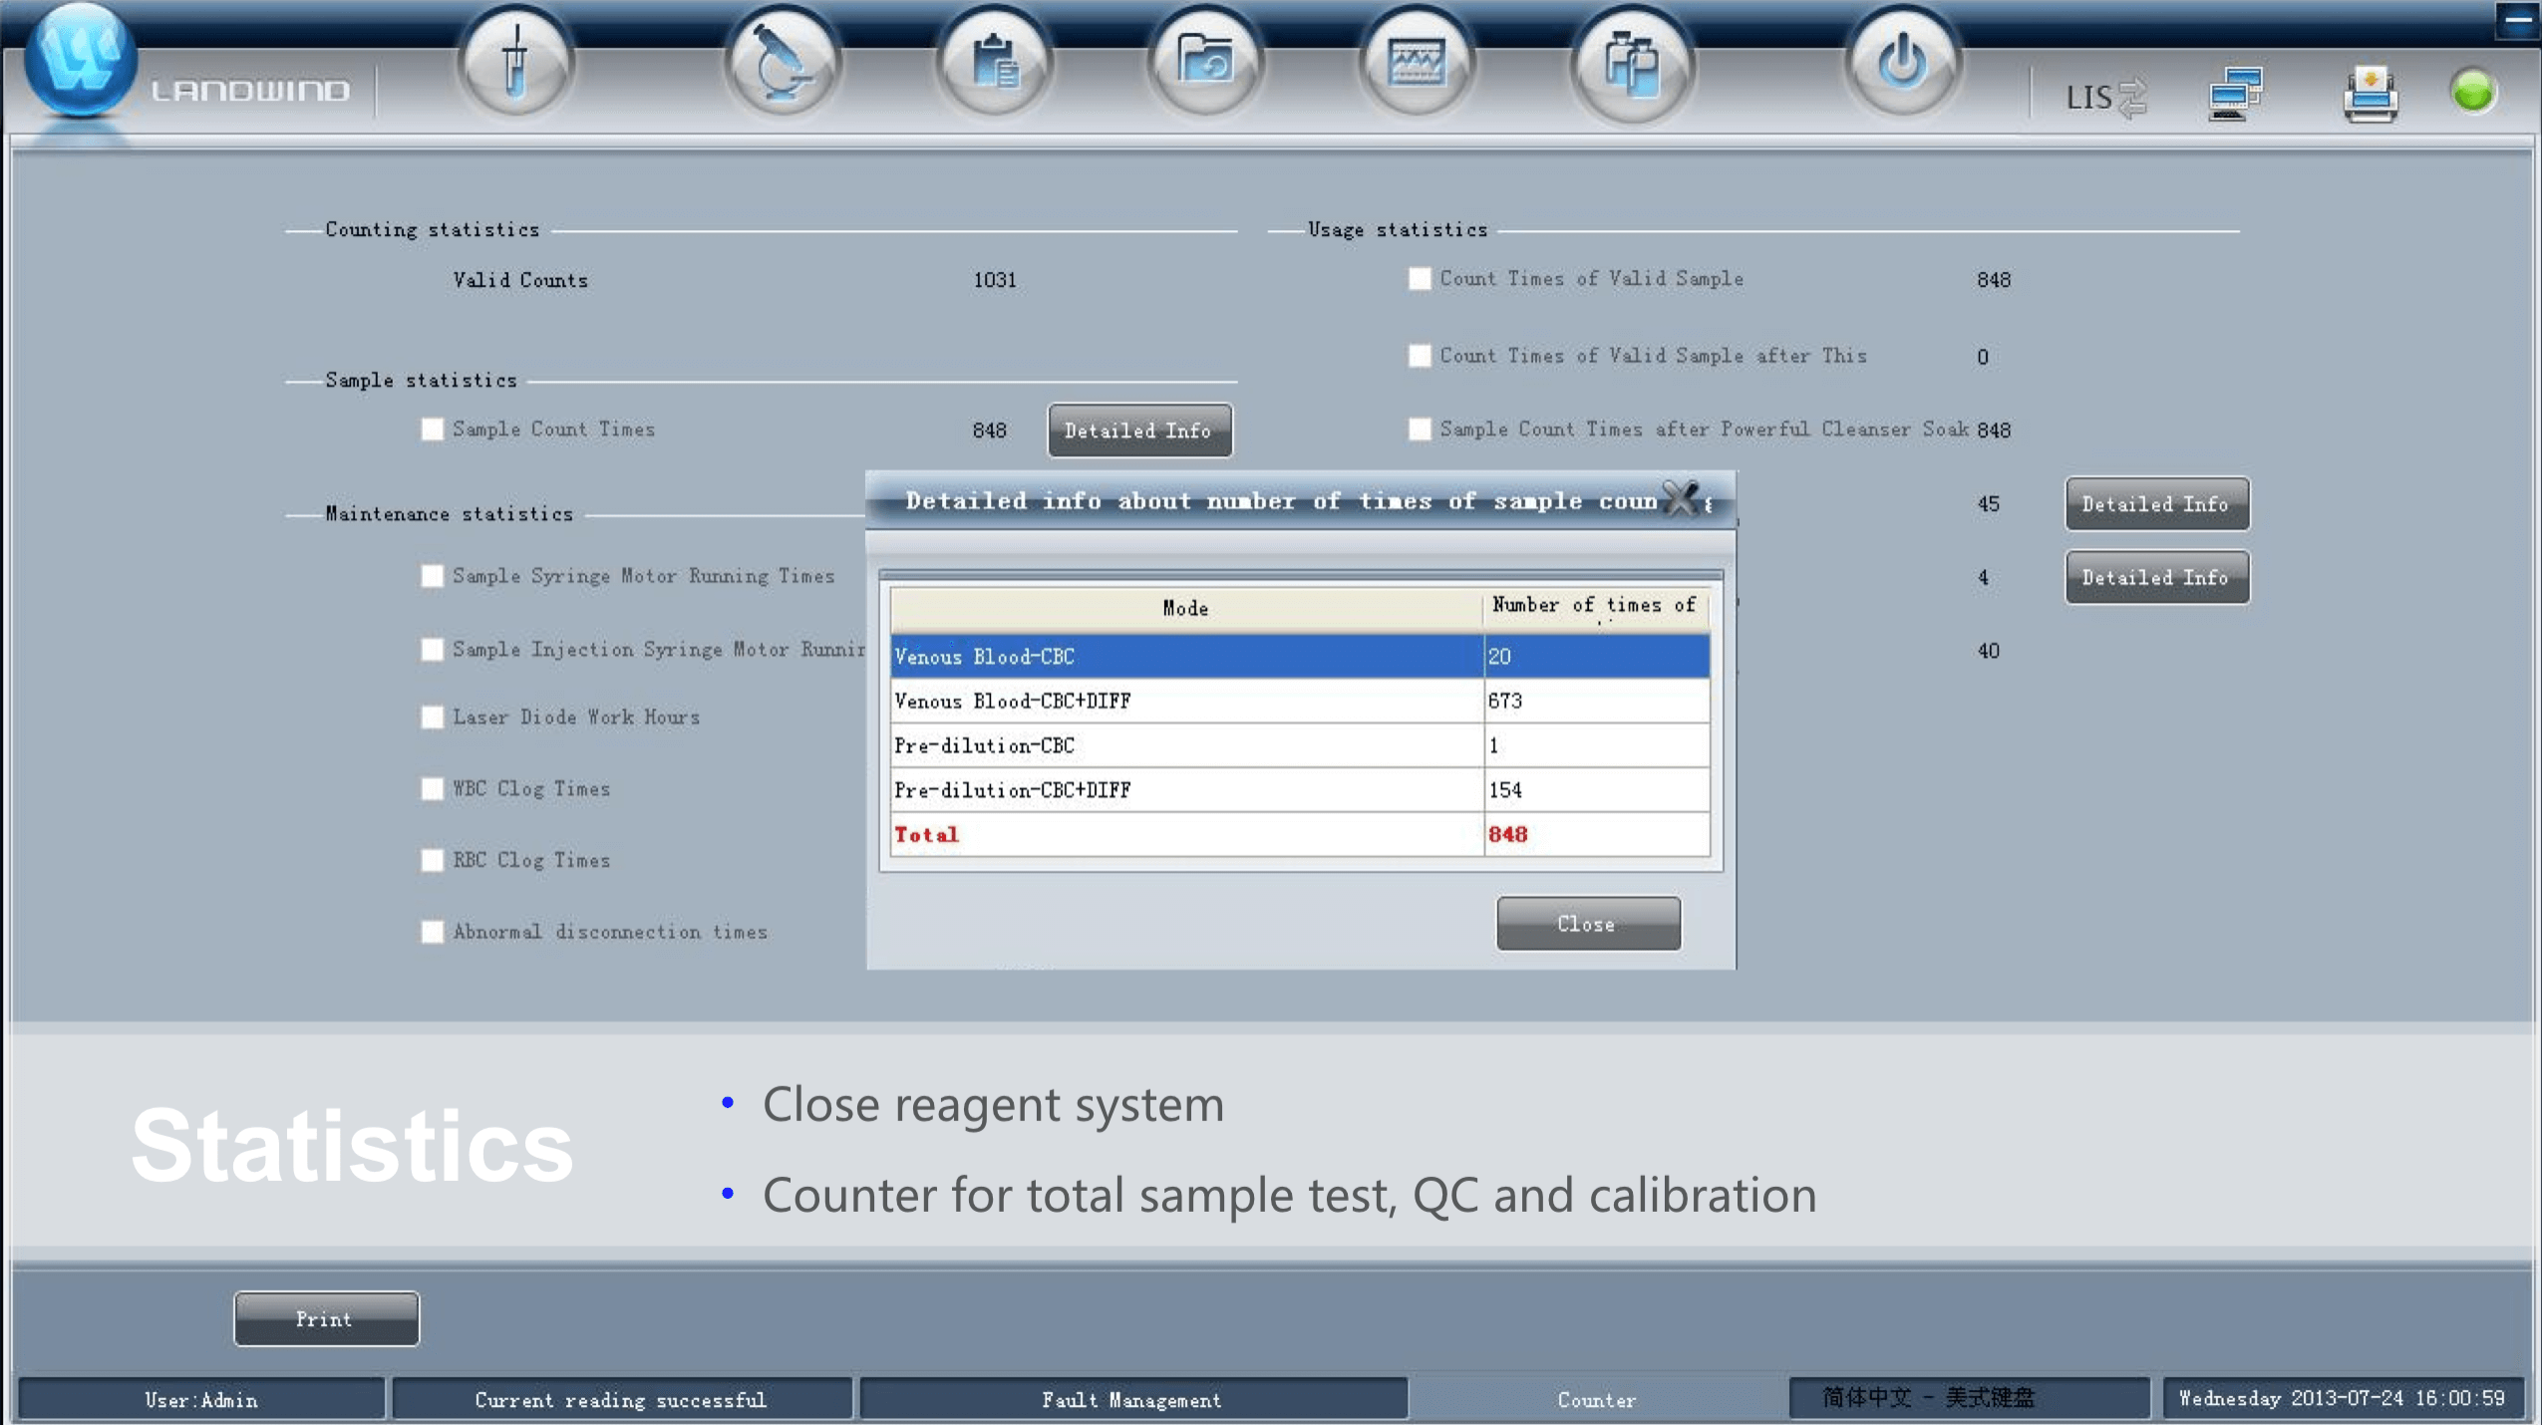Click the test tube sample analysis icon
The image size is (2542, 1425).
point(515,66)
